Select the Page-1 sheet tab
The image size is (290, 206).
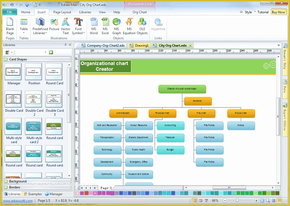[106, 188]
